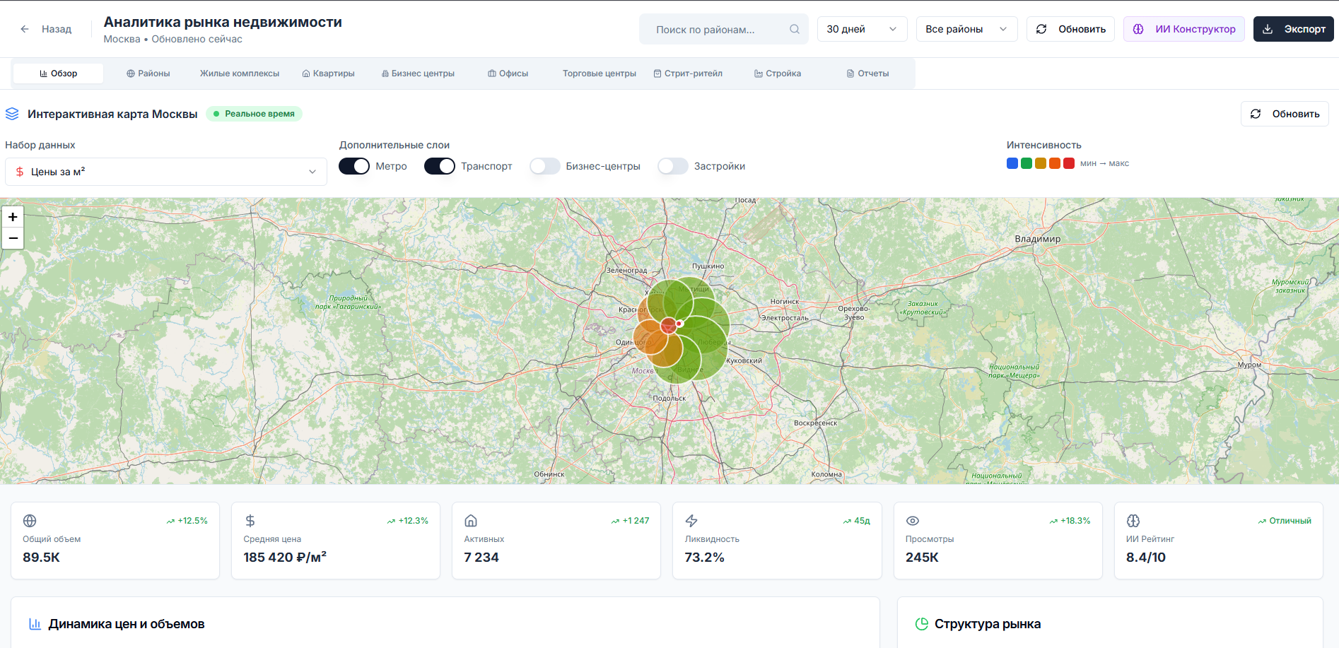Click the layers icon beside Интерактивная карта Москвы
The image size is (1339, 648).
(x=12, y=114)
